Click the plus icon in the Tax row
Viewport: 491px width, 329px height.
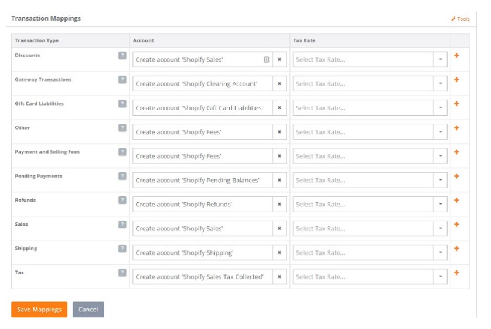point(456,273)
